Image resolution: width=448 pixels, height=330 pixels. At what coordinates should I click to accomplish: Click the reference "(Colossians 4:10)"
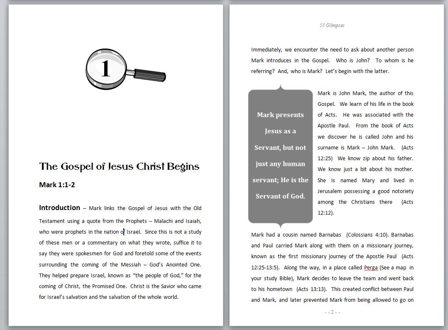pyautogui.click(x=367, y=235)
